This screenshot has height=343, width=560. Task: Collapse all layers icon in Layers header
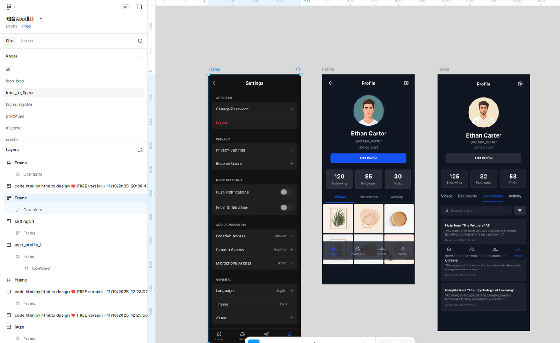tap(140, 149)
